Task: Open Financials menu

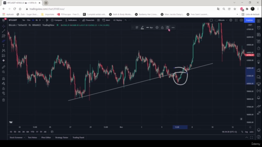Action: coord(88,20)
